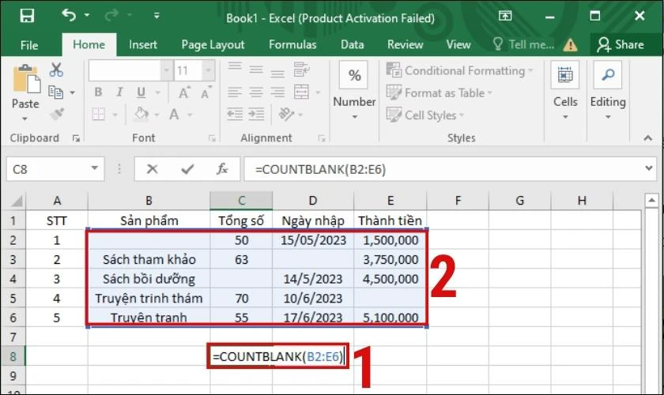The width and height of the screenshot is (664, 395).
Task: Align text left
Action: point(235,92)
